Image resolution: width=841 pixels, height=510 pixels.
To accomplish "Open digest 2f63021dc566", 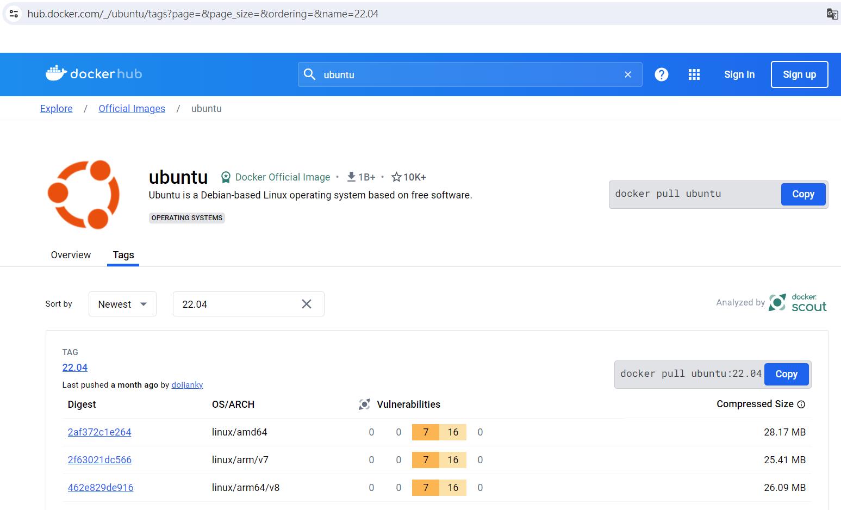I will coord(99,460).
